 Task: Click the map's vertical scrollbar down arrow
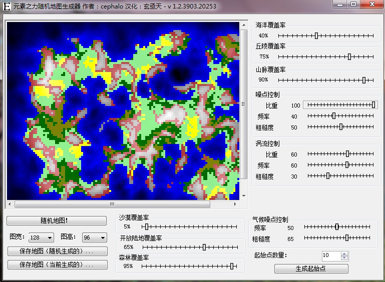click(x=244, y=195)
